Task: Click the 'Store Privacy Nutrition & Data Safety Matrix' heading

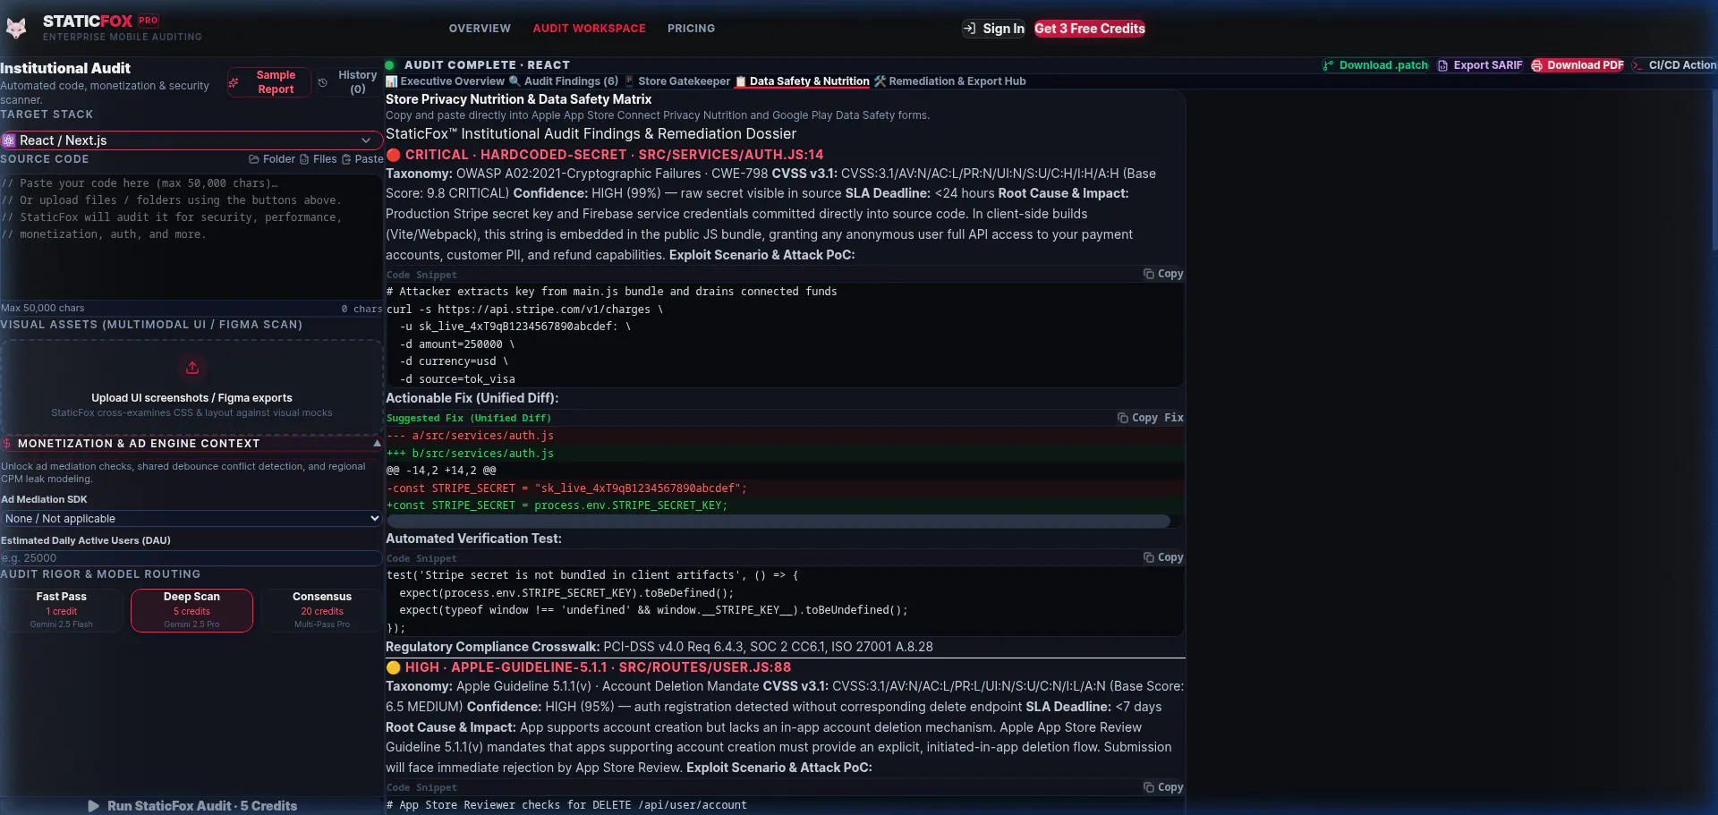Action: point(518,99)
